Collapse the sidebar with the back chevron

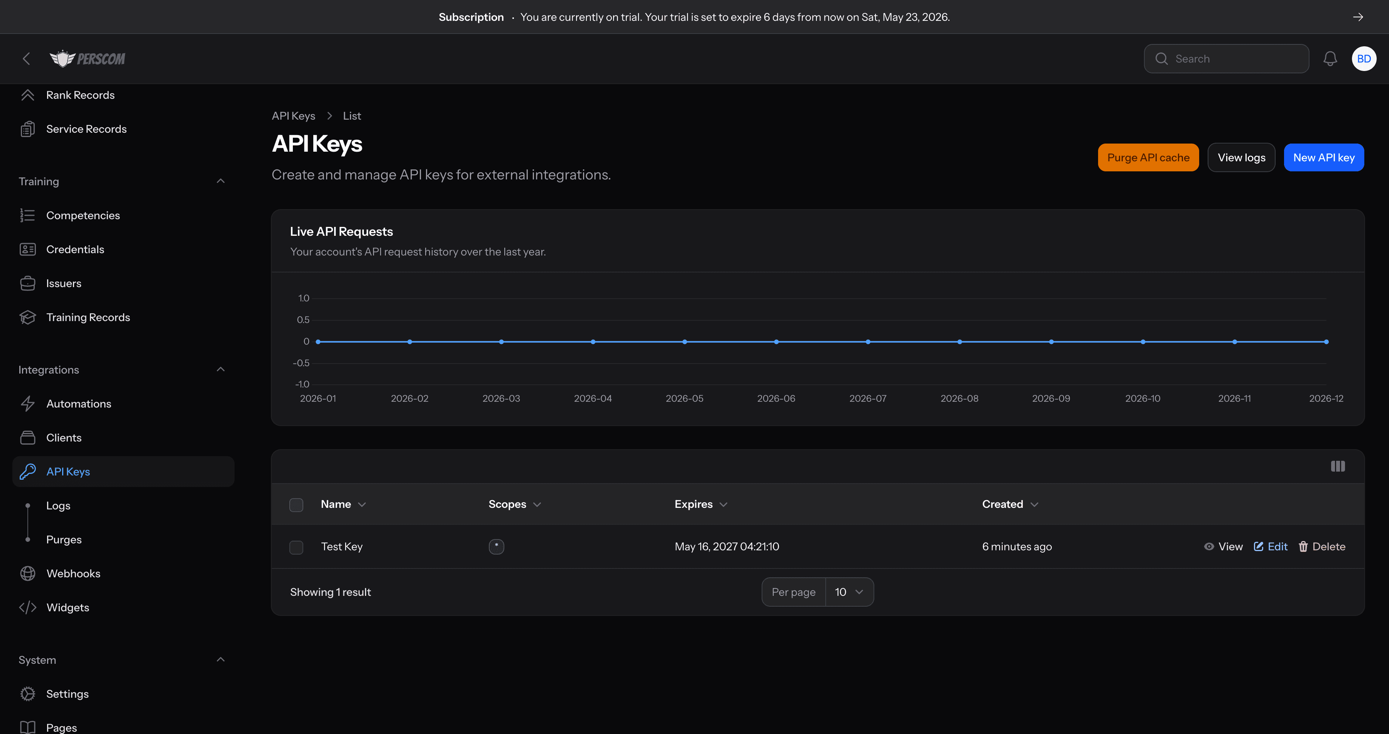(x=26, y=59)
